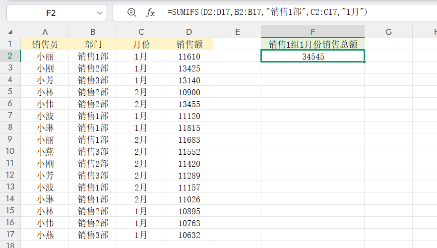
Task: Click sales value 11289
Action: (189, 176)
